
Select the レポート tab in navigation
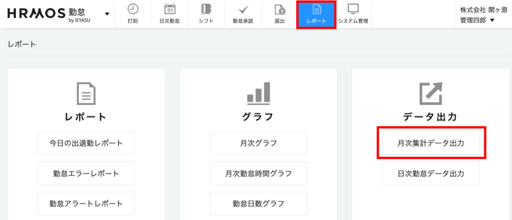[316, 14]
